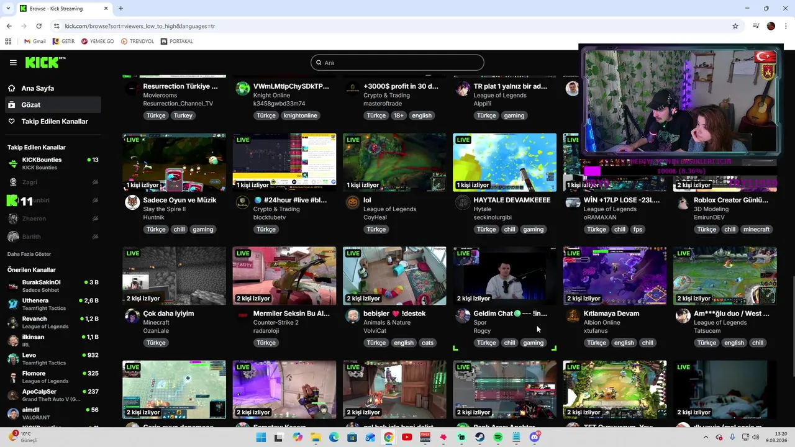Open Discord from the taskbar
This screenshot has width=795, height=447.
pos(535,437)
